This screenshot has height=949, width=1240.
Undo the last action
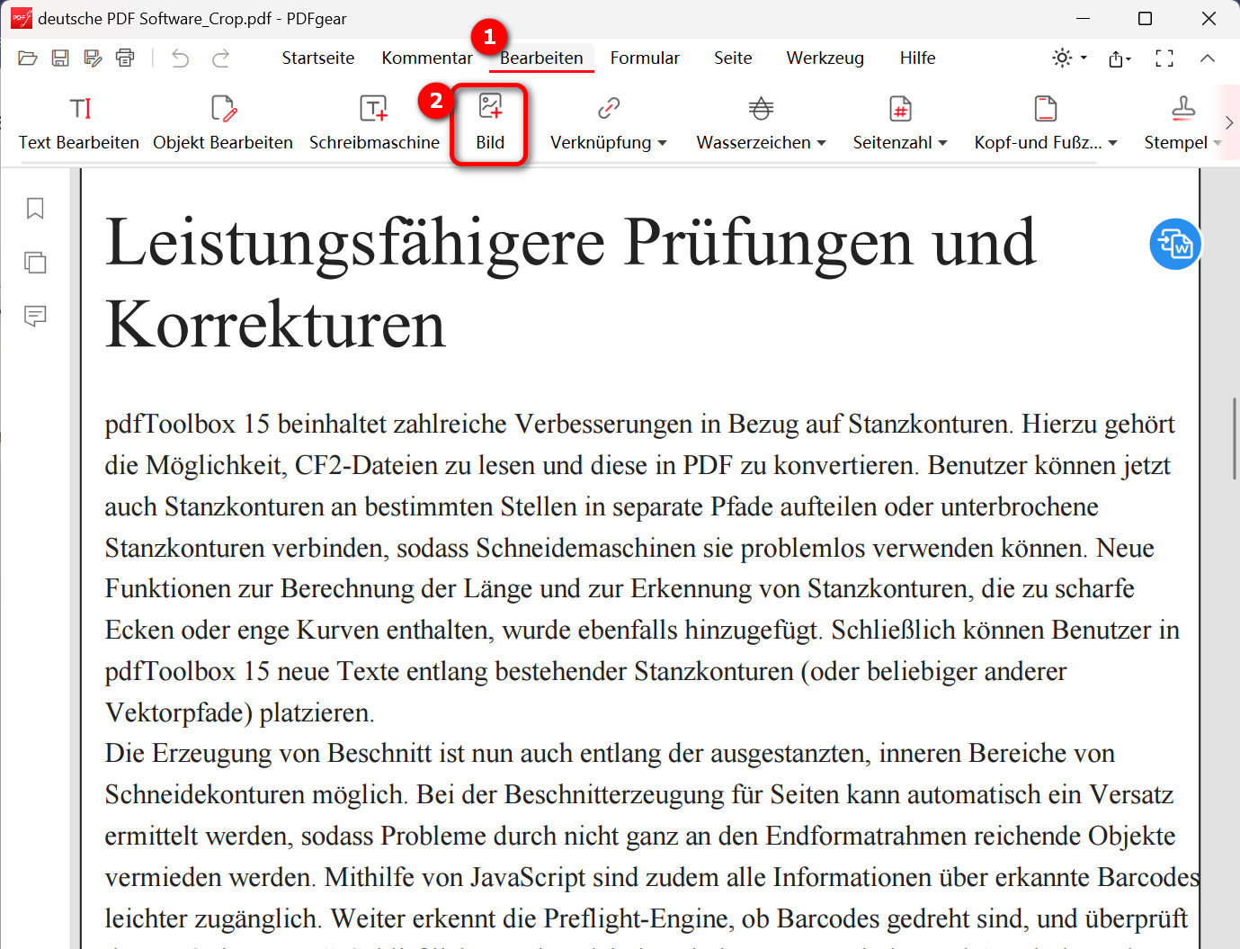click(x=179, y=58)
